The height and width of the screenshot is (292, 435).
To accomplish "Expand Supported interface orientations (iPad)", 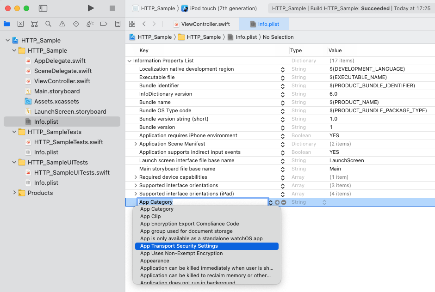I will point(136,194).
